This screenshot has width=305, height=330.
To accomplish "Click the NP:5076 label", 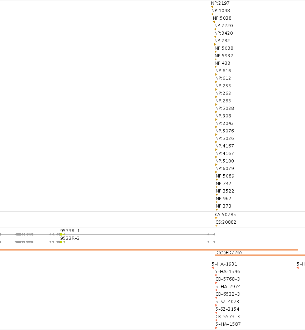I will coord(225,131).
